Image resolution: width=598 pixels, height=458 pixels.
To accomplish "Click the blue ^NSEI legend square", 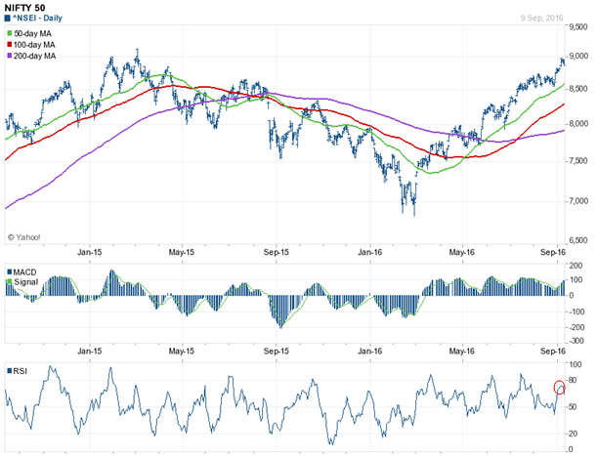I will 10,21.
